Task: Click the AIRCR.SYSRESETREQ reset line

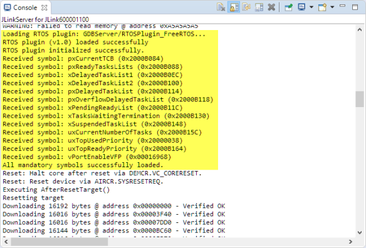Action: 83,181
